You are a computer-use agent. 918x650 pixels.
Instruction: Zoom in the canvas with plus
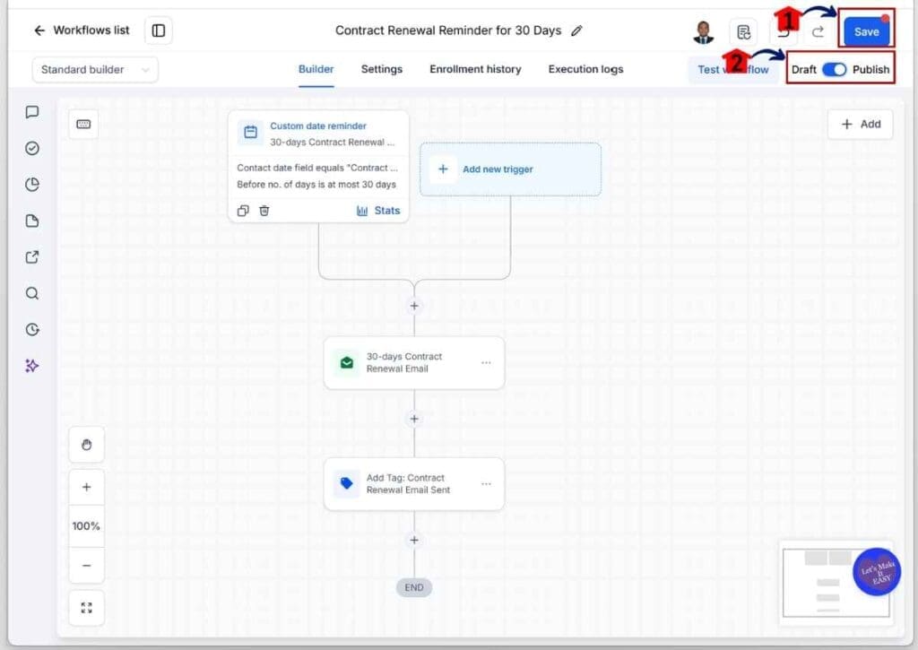pyautogui.click(x=87, y=487)
